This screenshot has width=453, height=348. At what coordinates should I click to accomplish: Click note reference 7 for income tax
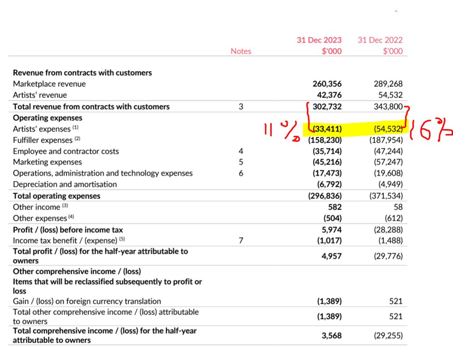[x=241, y=241]
